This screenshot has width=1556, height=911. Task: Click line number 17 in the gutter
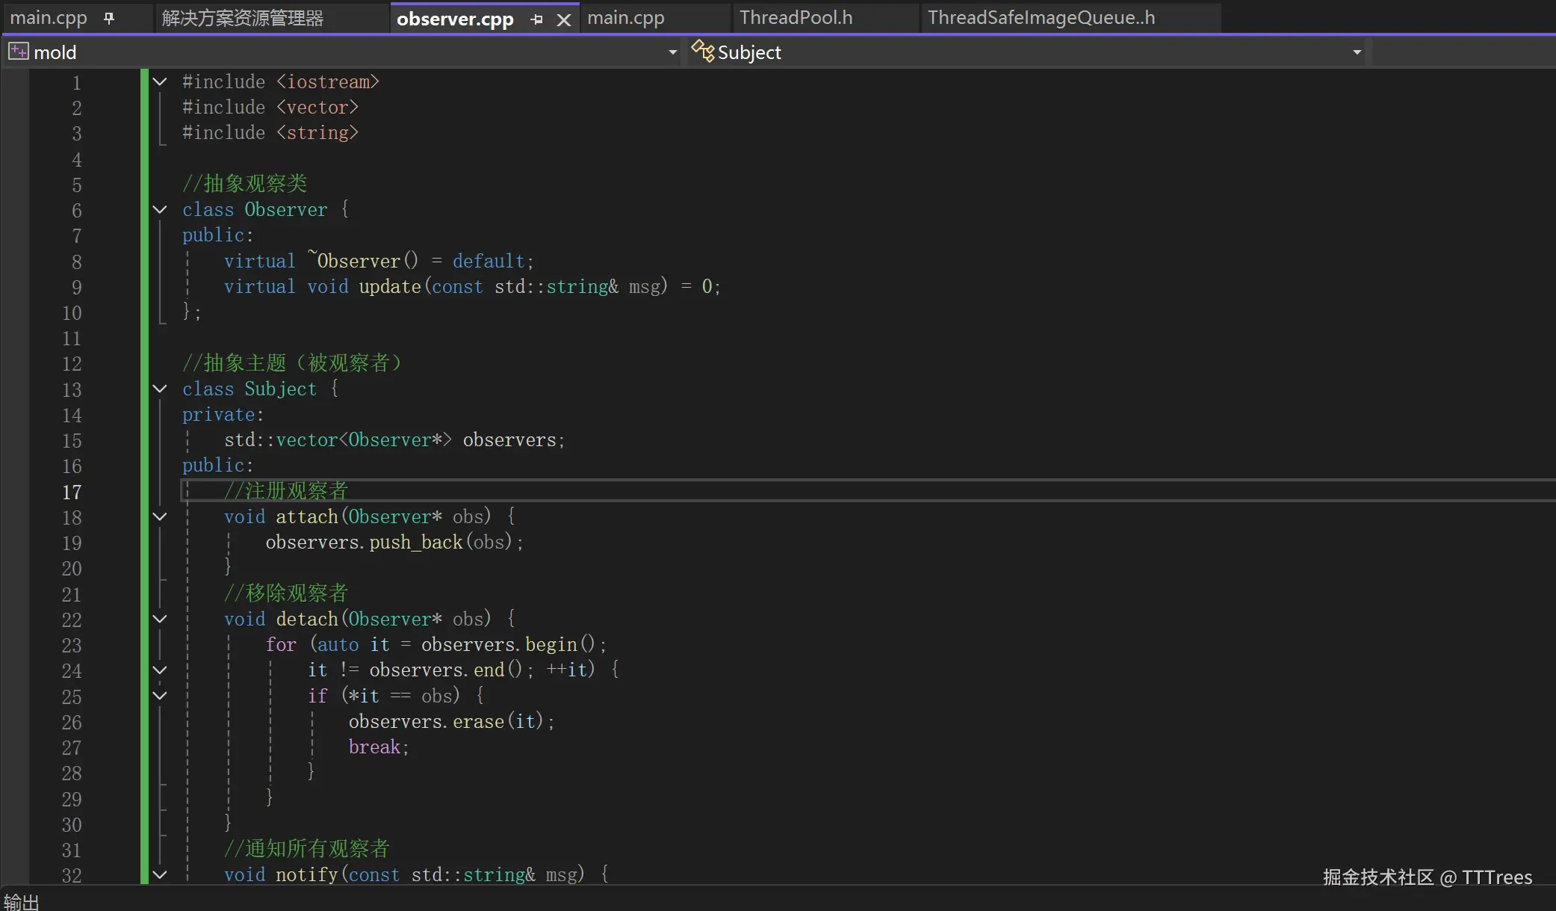coord(72,492)
